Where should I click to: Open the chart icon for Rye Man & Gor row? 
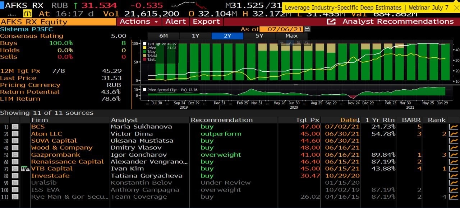click(454, 197)
